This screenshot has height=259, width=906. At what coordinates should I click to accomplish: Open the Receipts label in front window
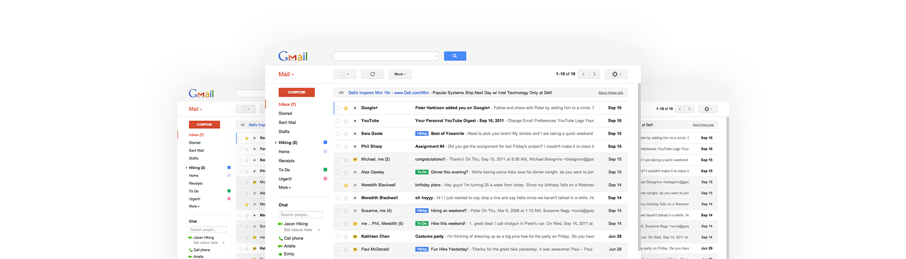tap(286, 161)
